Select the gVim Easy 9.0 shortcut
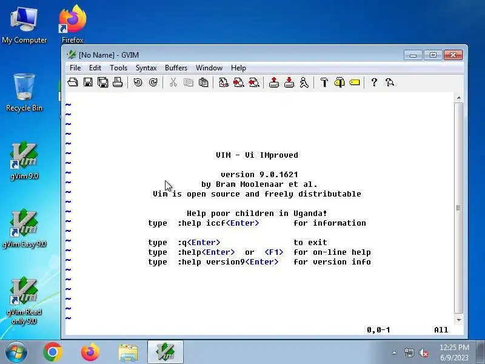 (x=24, y=229)
